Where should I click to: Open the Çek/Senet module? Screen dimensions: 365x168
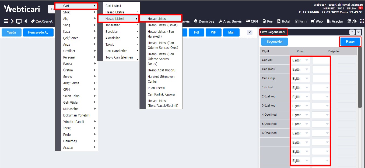click(x=41, y=21)
